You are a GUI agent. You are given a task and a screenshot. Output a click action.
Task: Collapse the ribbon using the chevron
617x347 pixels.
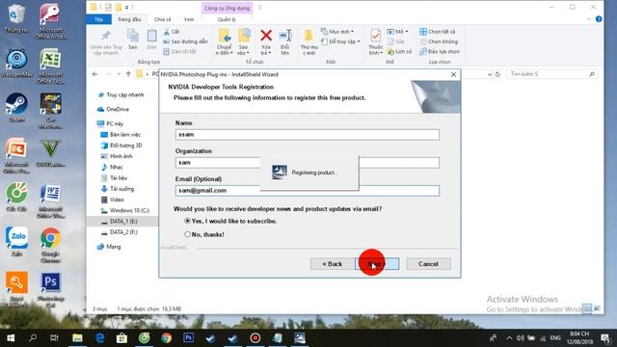click(589, 19)
